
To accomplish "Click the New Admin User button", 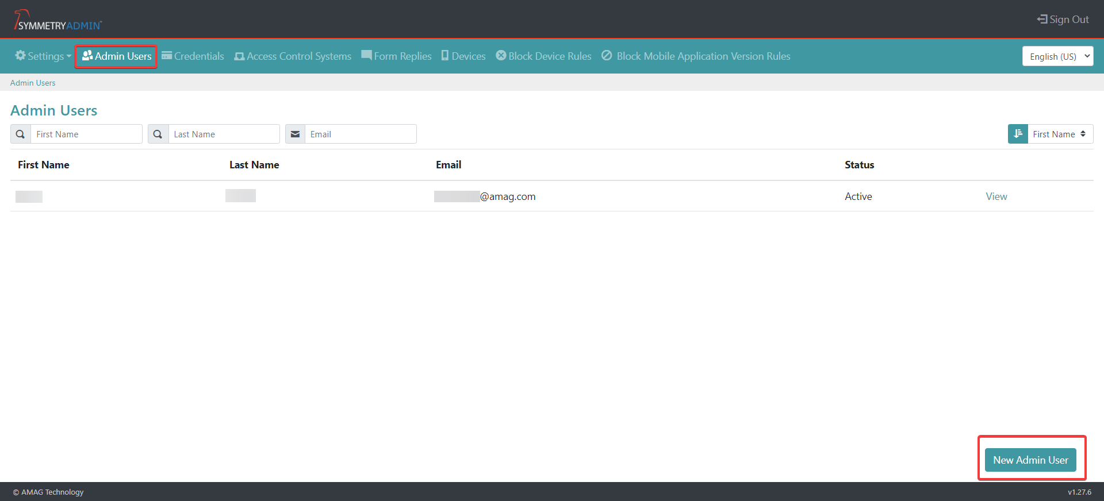I will click(x=1030, y=460).
